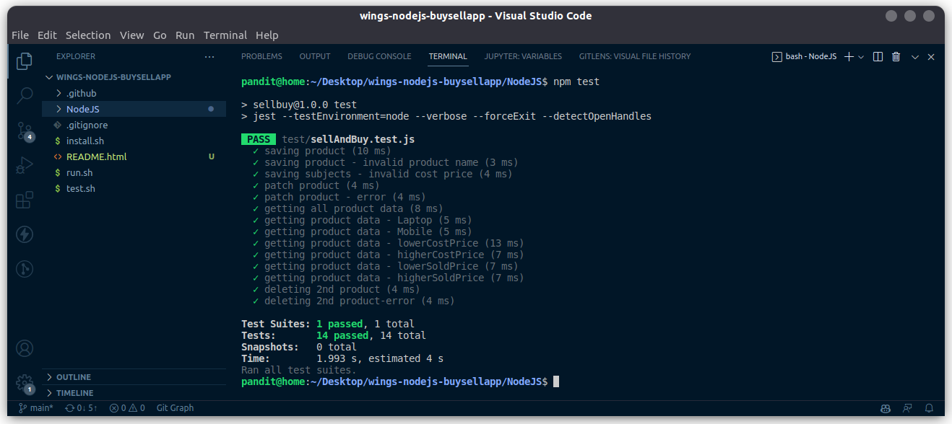The height and width of the screenshot is (424, 952).
Task: Open the Manage gear icon
Action: coord(25,383)
